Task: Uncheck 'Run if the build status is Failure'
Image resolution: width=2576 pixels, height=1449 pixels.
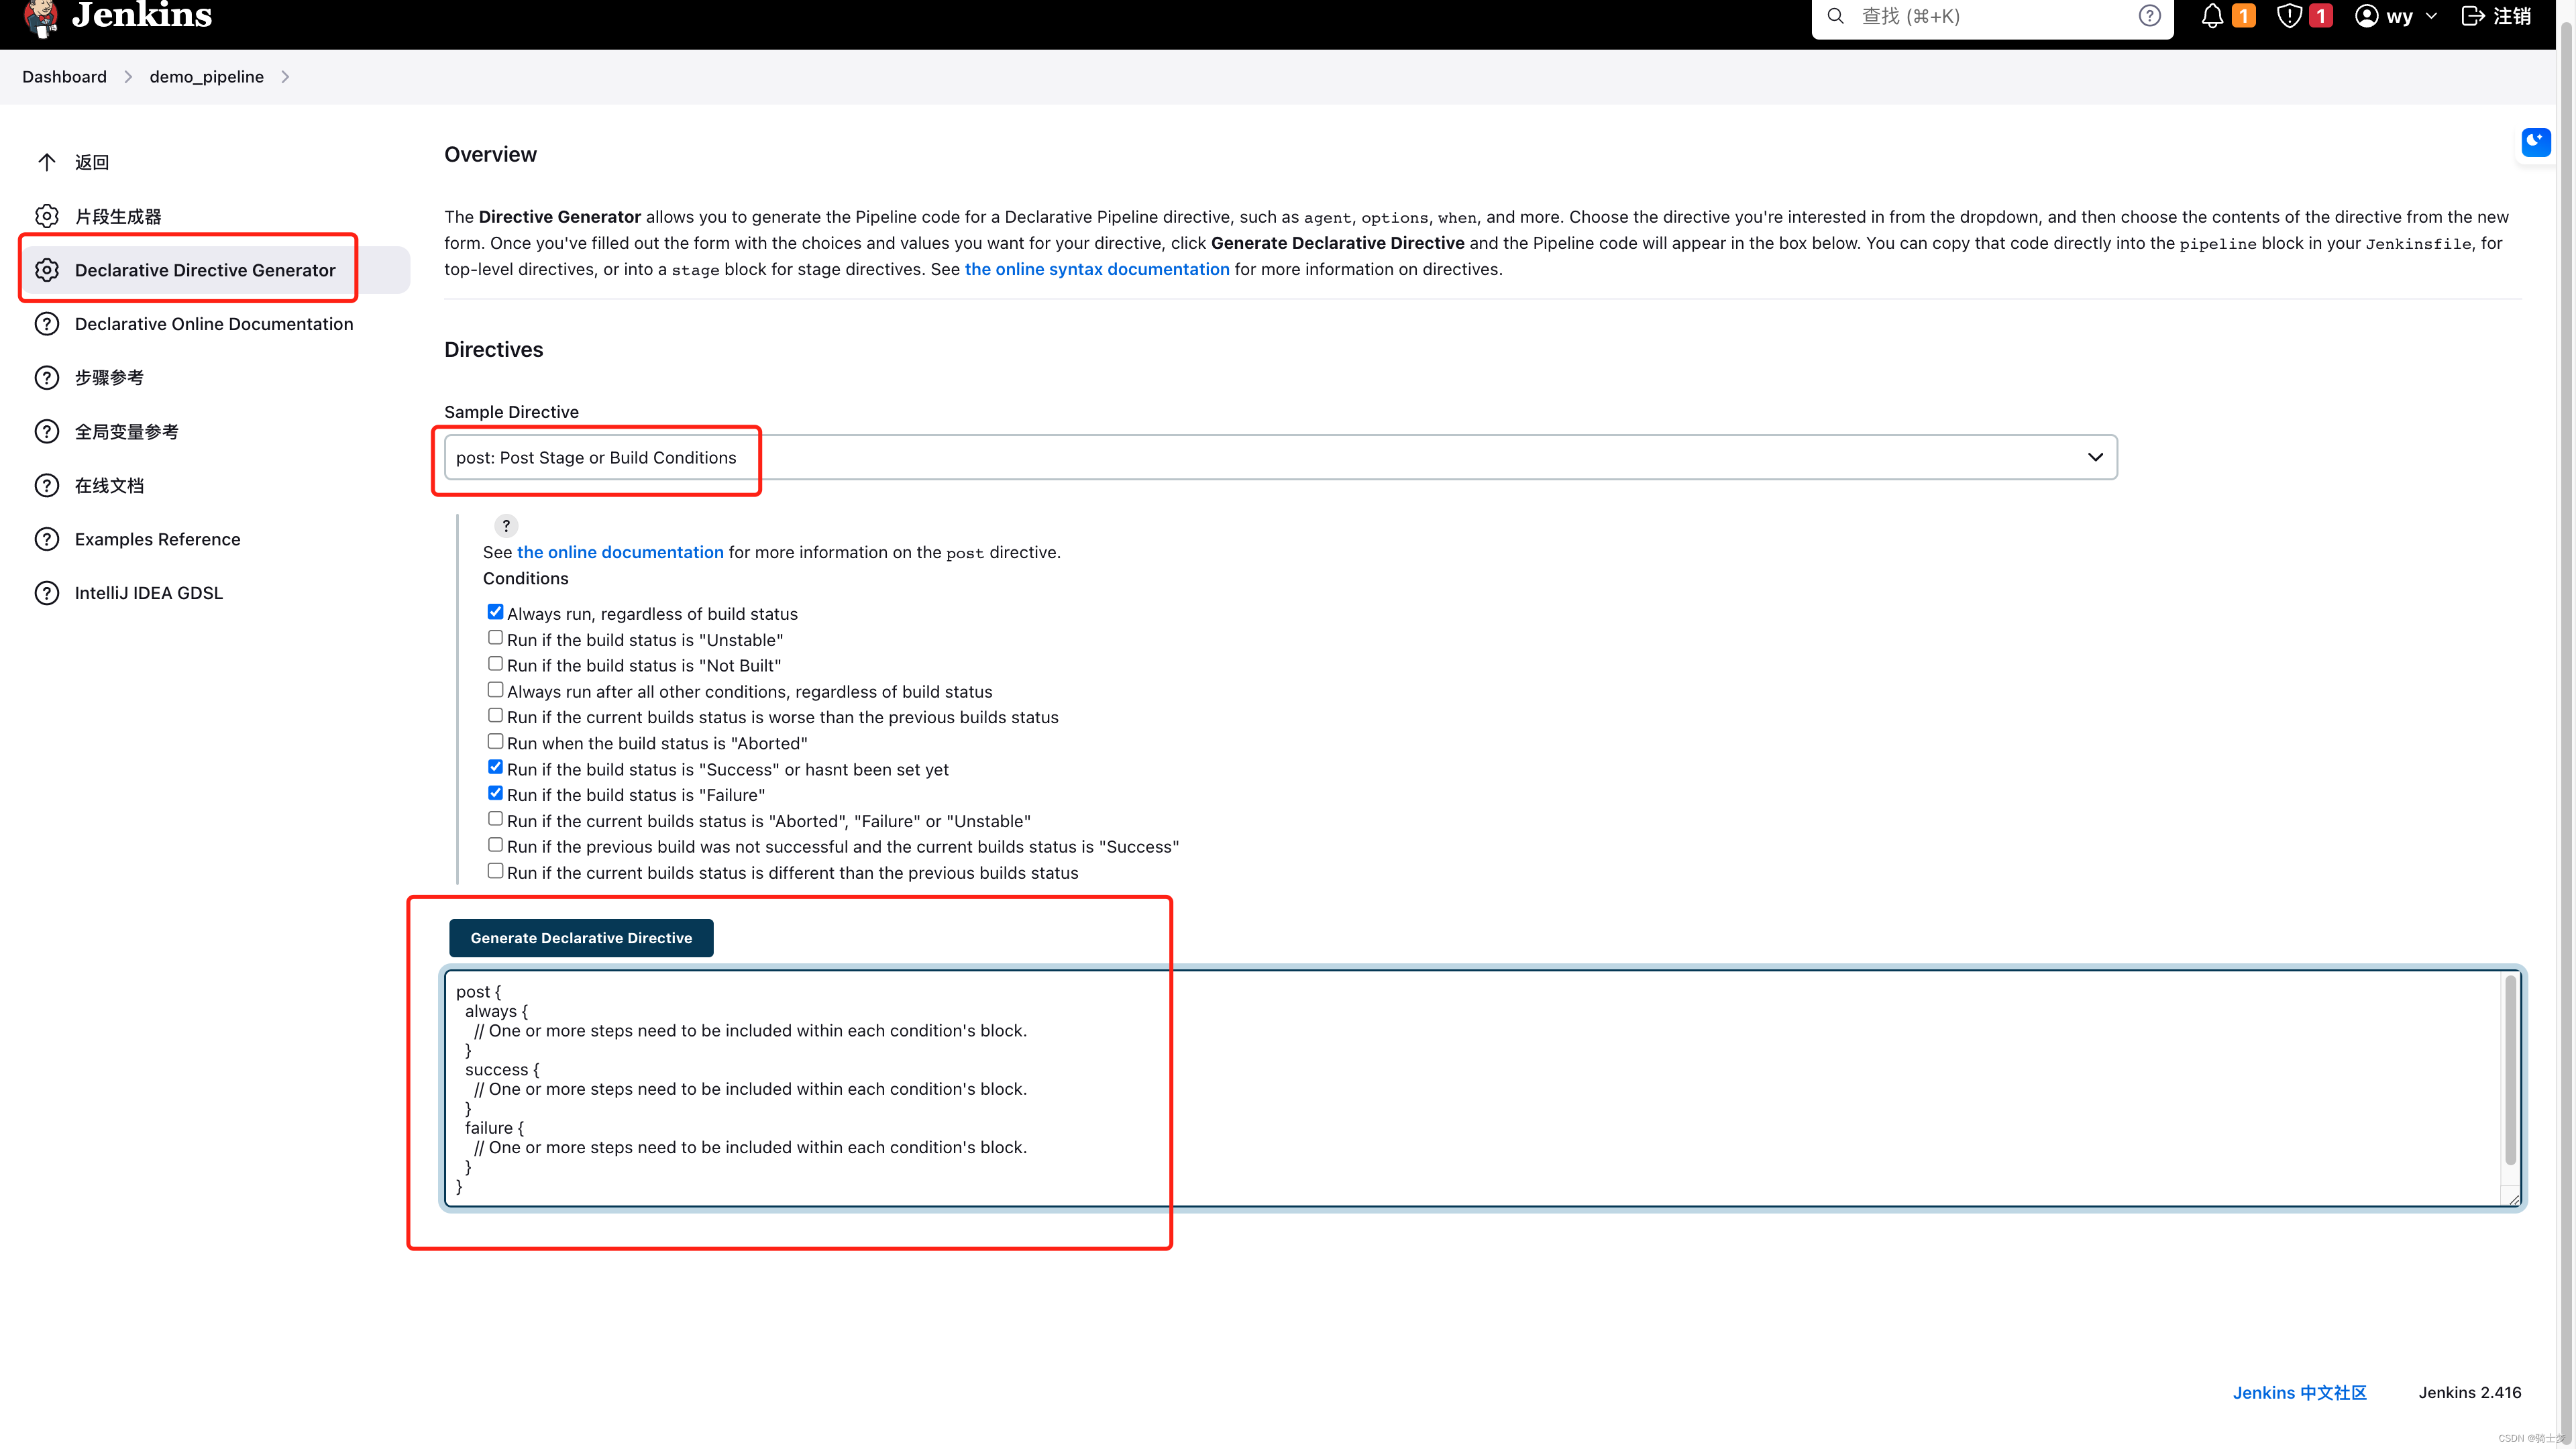Action: tap(495, 793)
